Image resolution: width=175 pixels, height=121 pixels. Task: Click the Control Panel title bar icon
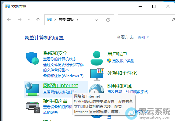click(7, 6)
